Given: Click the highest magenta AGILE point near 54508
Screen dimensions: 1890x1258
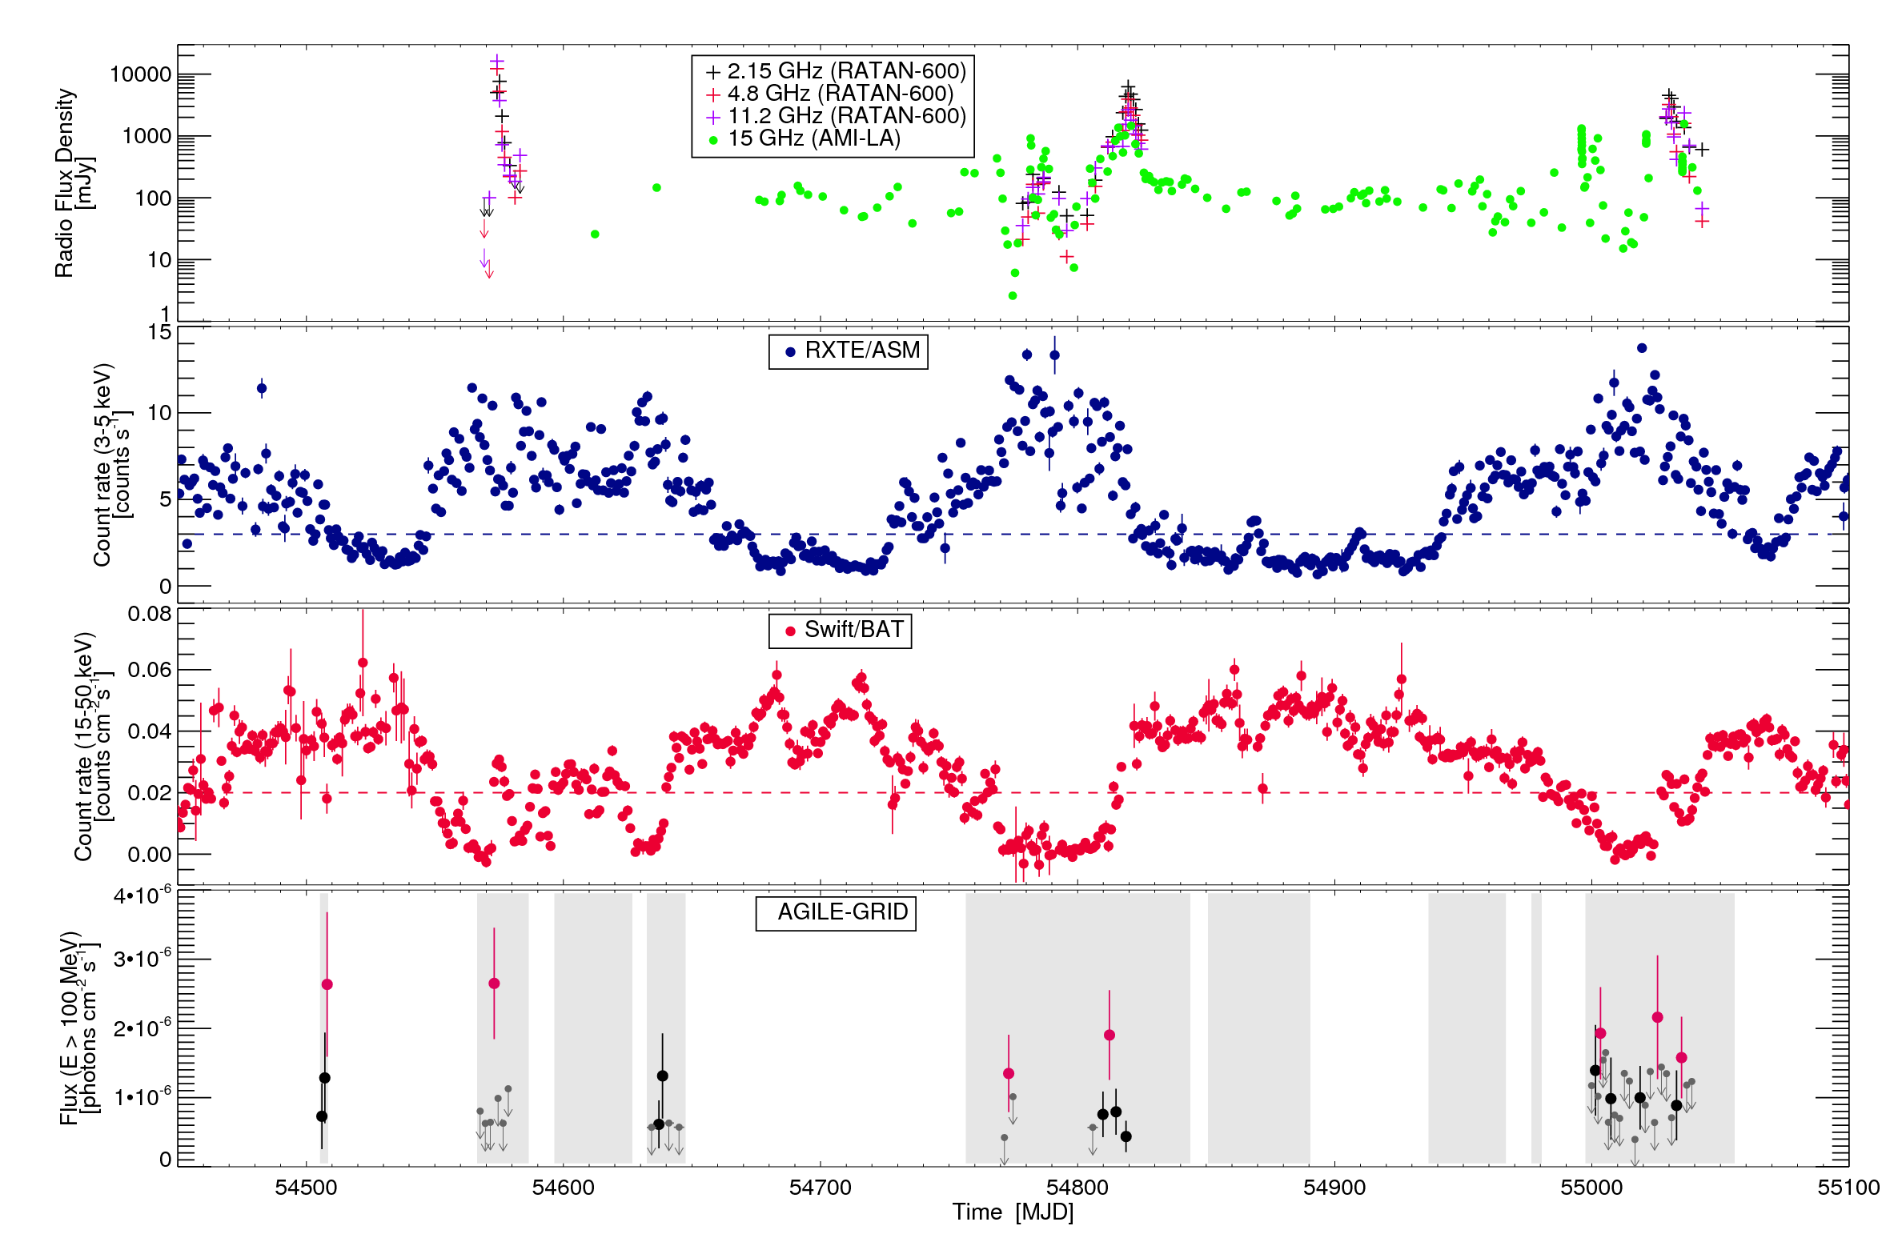Looking at the screenshot, I should [x=327, y=984].
